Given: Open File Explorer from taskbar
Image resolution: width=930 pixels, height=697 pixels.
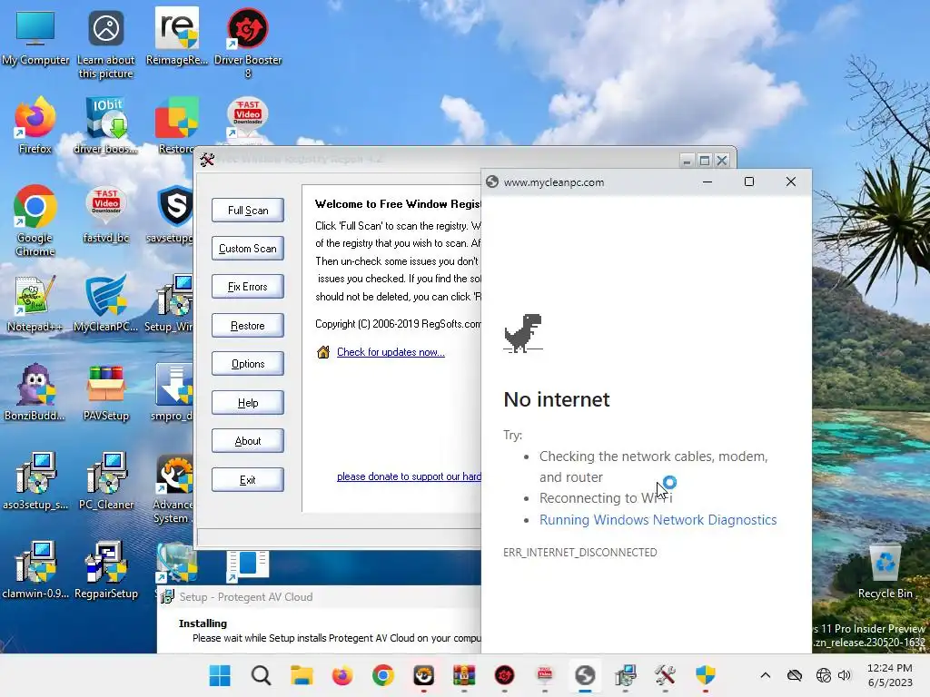Looking at the screenshot, I should click(x=302, y=675).
